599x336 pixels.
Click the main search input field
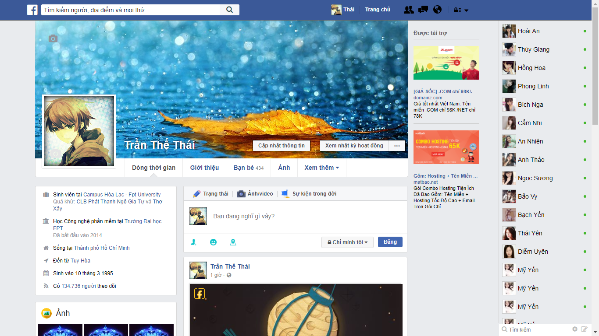point(131,10)
